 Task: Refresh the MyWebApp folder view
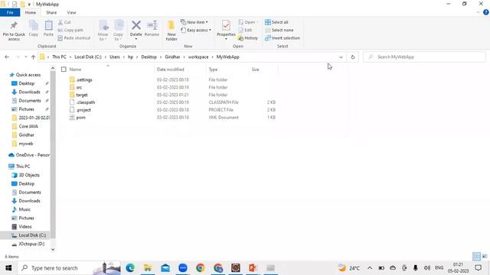pyautogui.click(x=353, y=57)
